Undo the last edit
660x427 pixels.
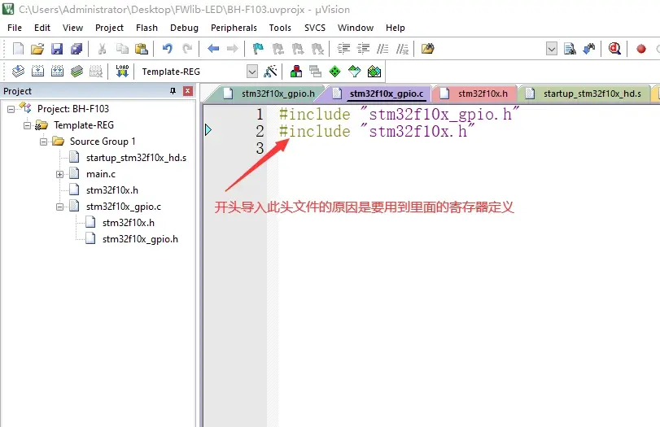pos(167,49)
